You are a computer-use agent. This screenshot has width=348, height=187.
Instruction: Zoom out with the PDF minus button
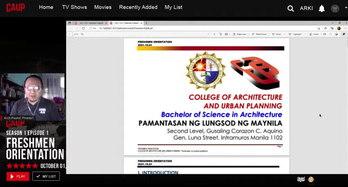pos(208,34)
